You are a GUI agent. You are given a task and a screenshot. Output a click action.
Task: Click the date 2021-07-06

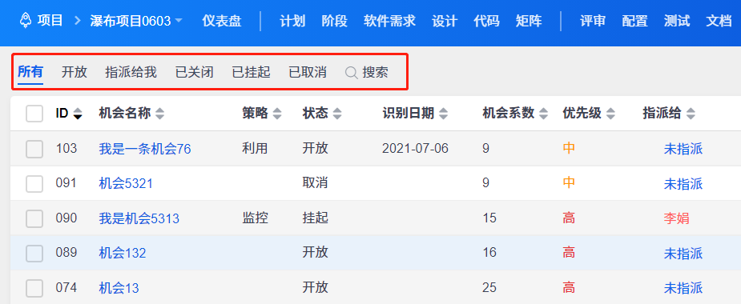click(x=416, y=149)
